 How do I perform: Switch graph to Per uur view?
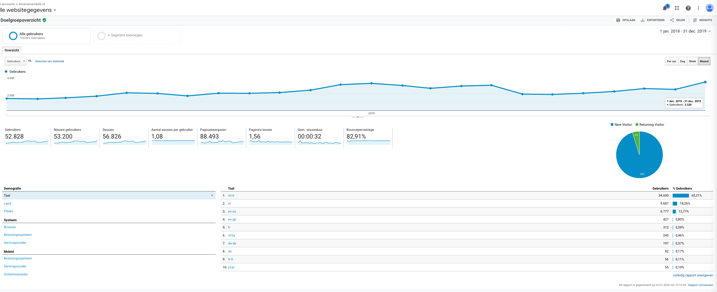pyautogui.click(x=671, y=61)
